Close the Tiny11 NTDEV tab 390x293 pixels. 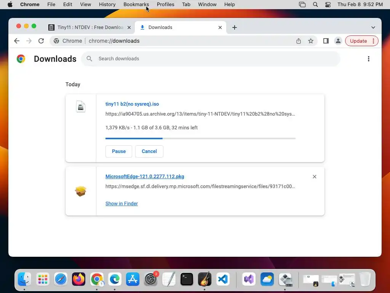click(x=129, y=27)
